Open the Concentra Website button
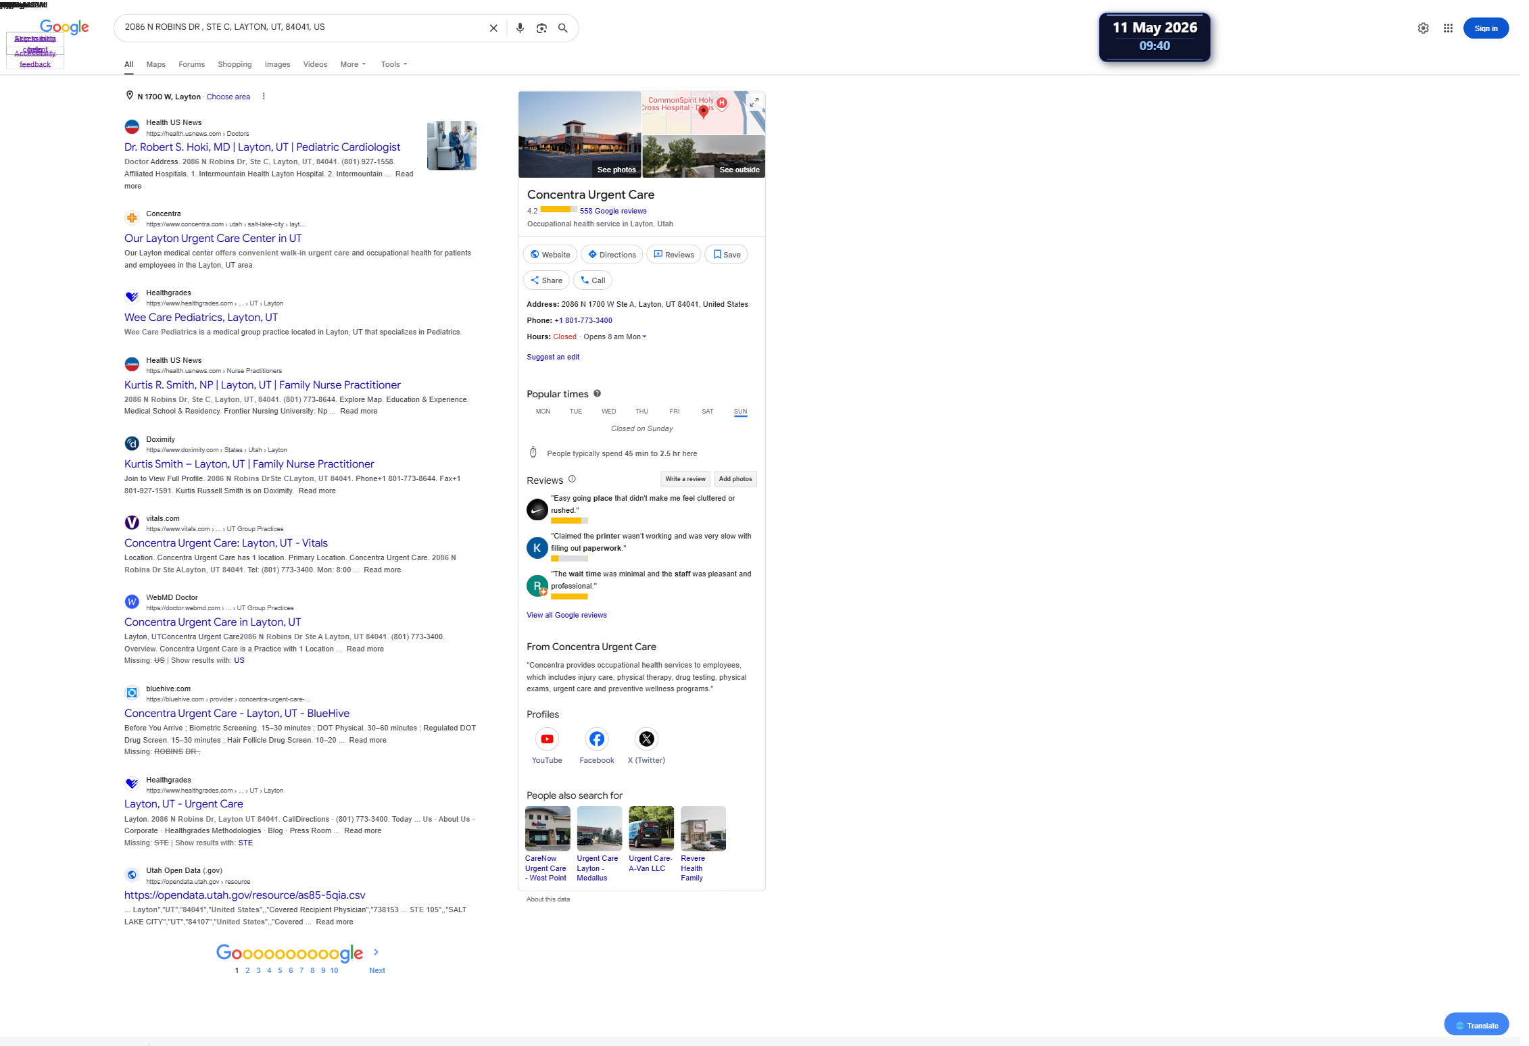Viewport: 1529px width, 1046px height. [x=550, y=255]
